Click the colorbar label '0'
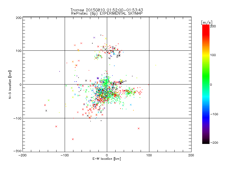Image resolution: width=225 pixels, height=169 pixels. click(x=211, y=84)
